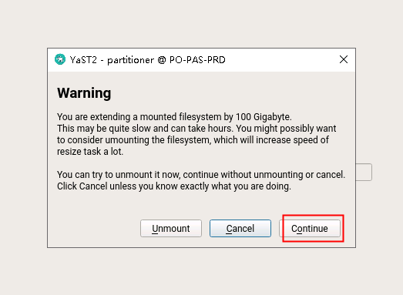Click the '100 Gigabyte' text in the message
Image resolution: width=403 pixels, height=295 pixels.
(264, 117)
